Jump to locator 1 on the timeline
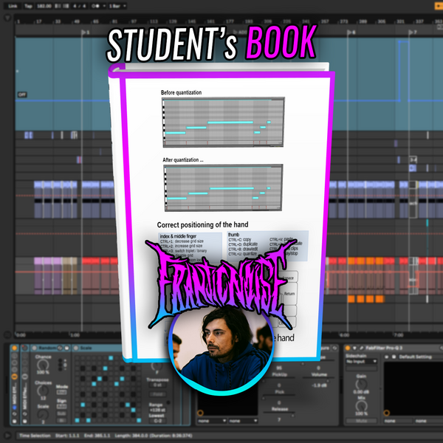Image resolution: width=443 pixels, height=443 pixels. (86, 32)
